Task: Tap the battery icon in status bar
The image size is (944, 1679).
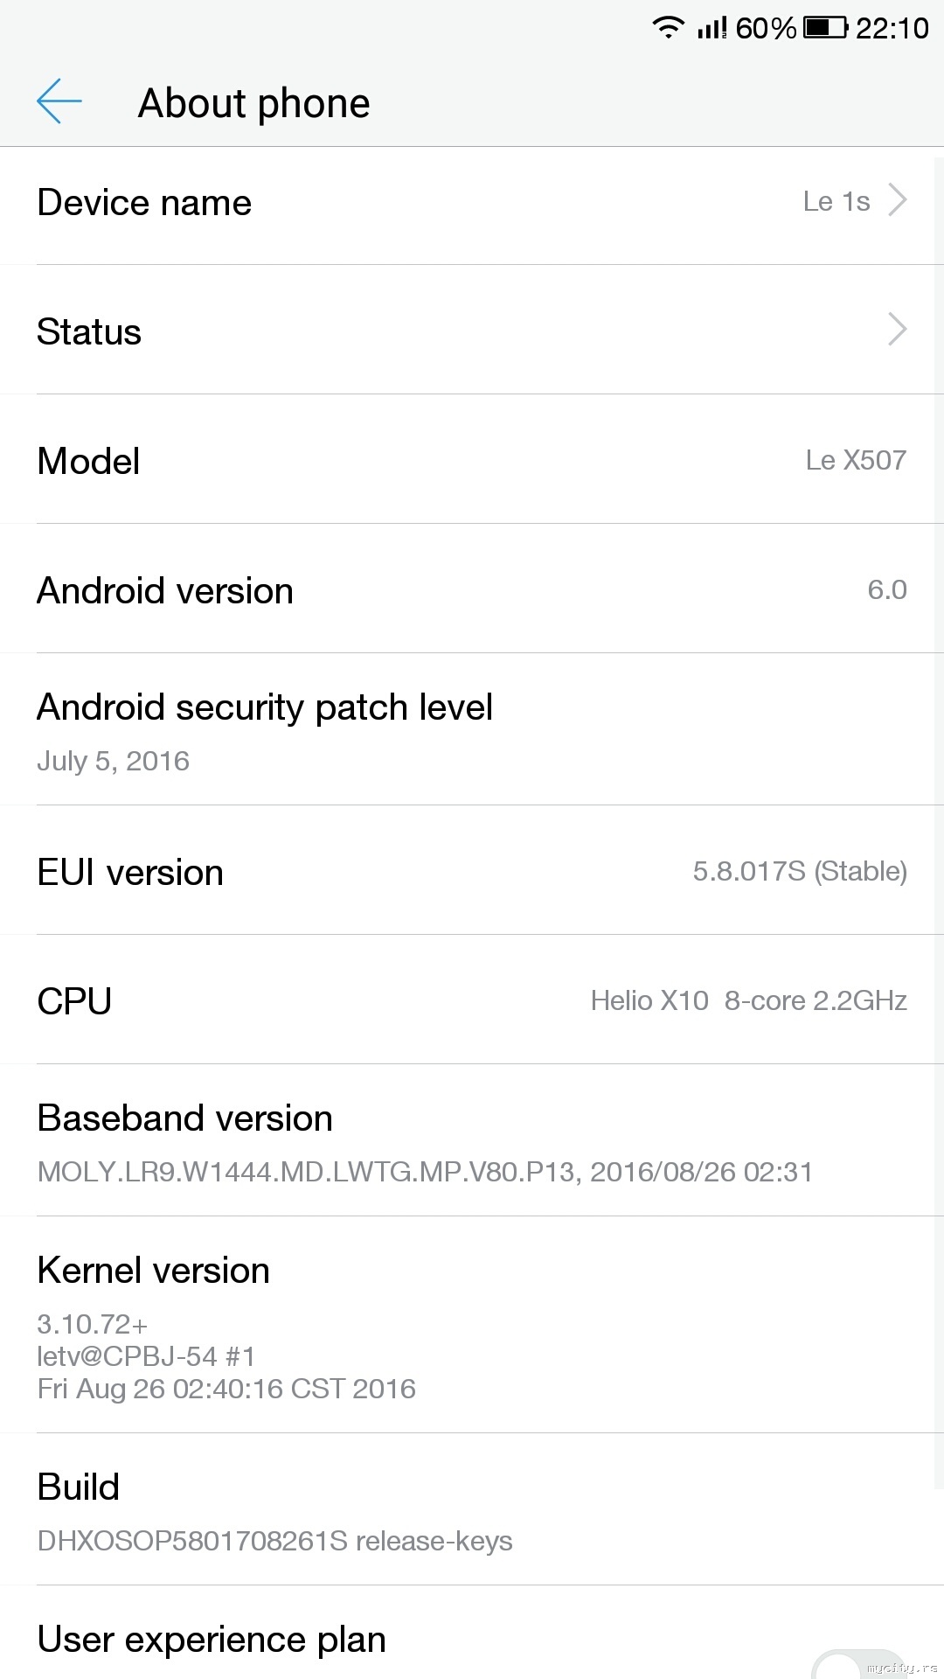Action: point(825,28)
